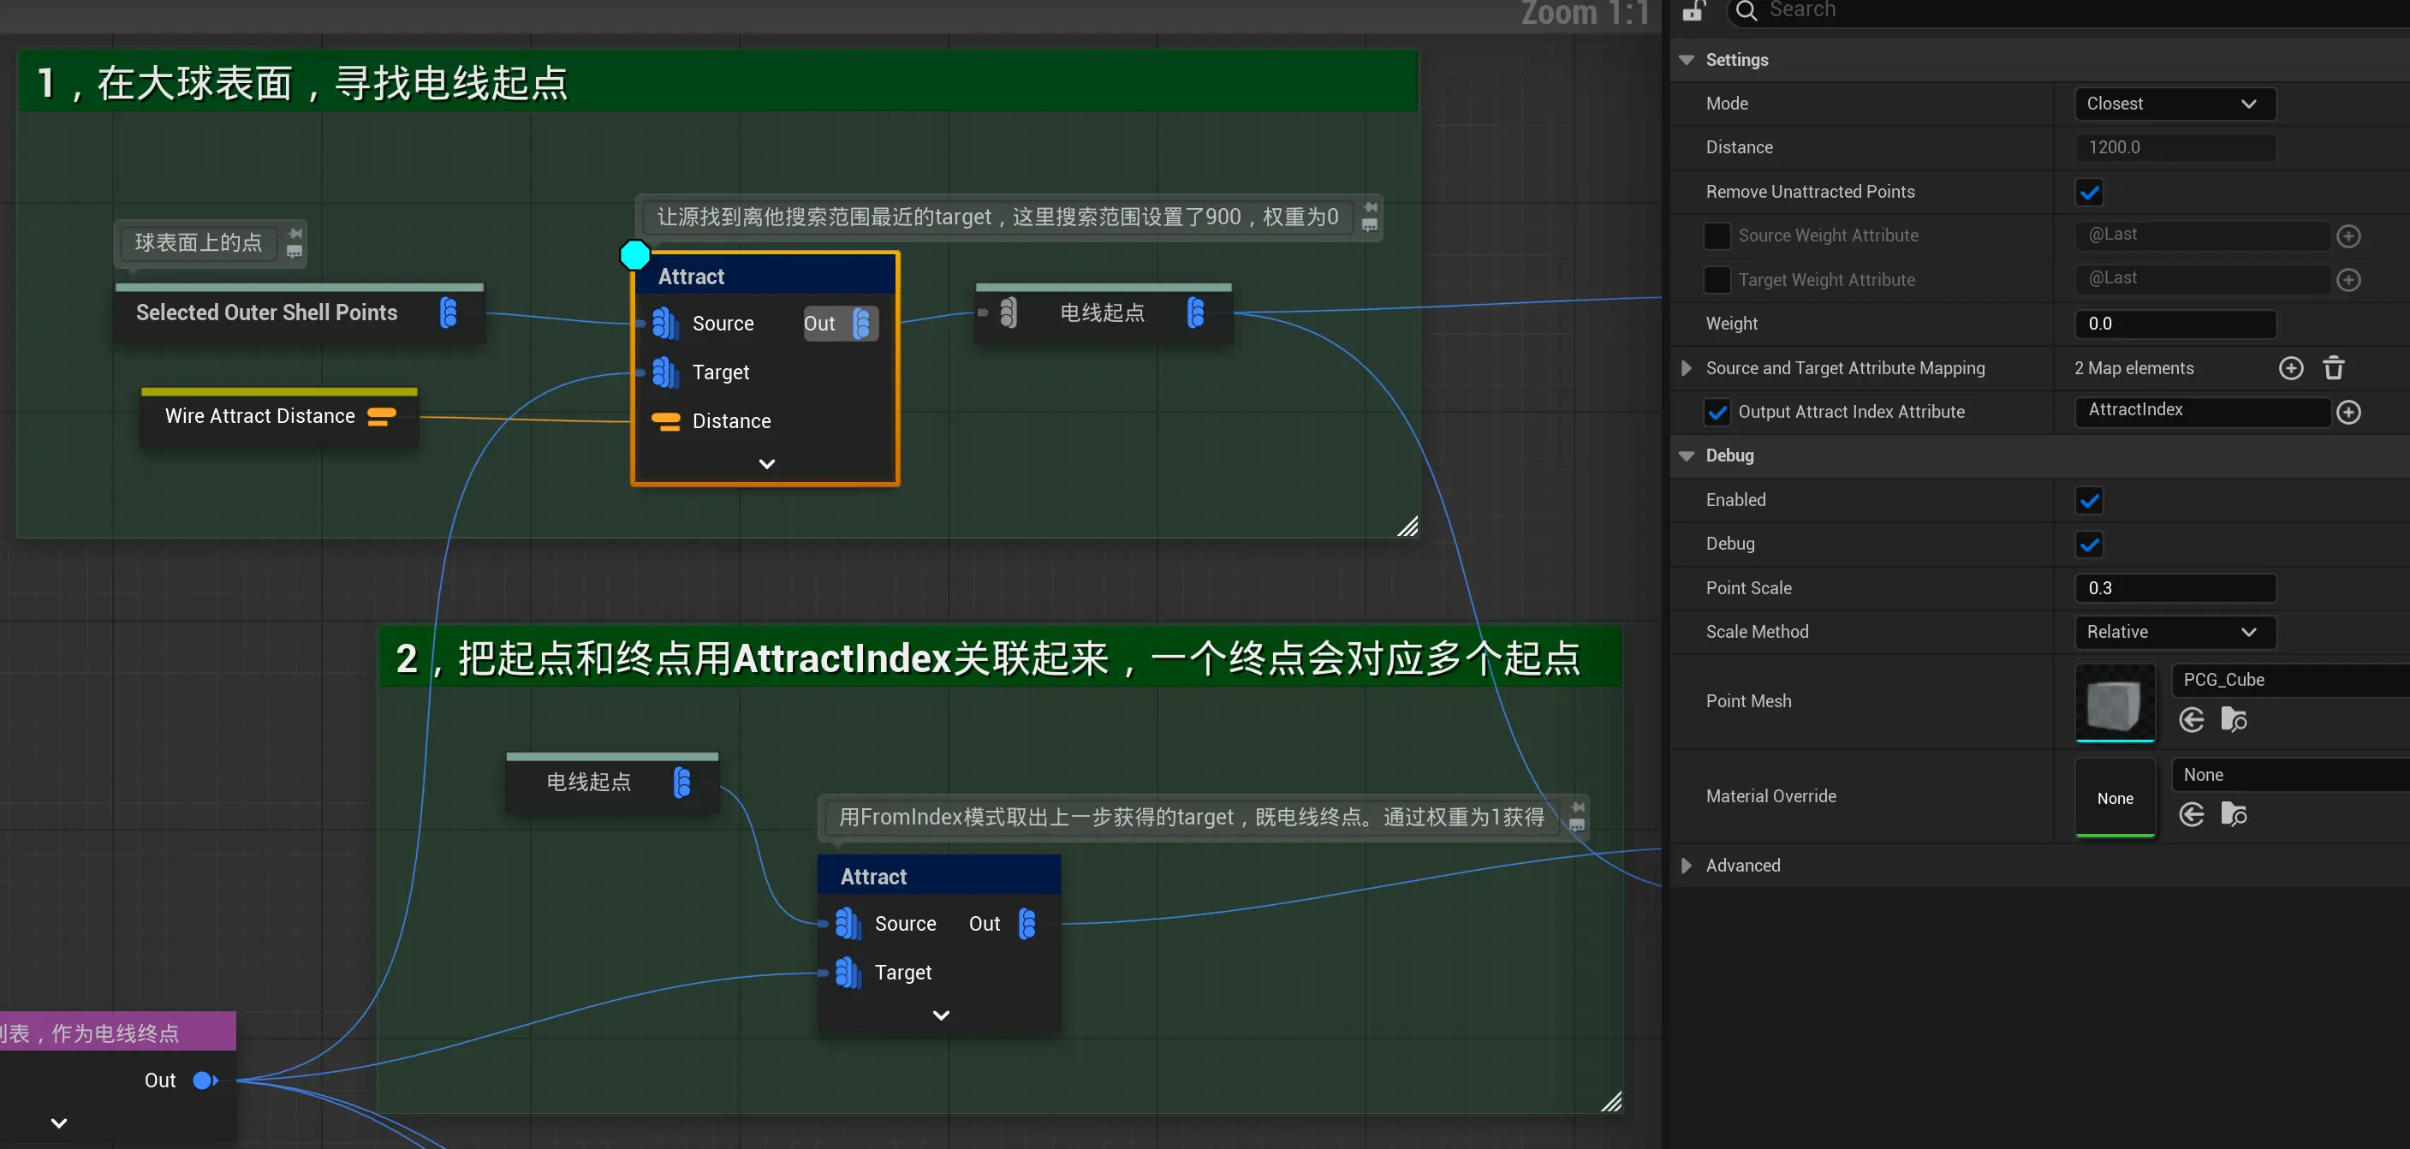The width and height of the screenshot is (2410, 1149).
Task: Browse to Material Override asset
Action: point(2234,814)
